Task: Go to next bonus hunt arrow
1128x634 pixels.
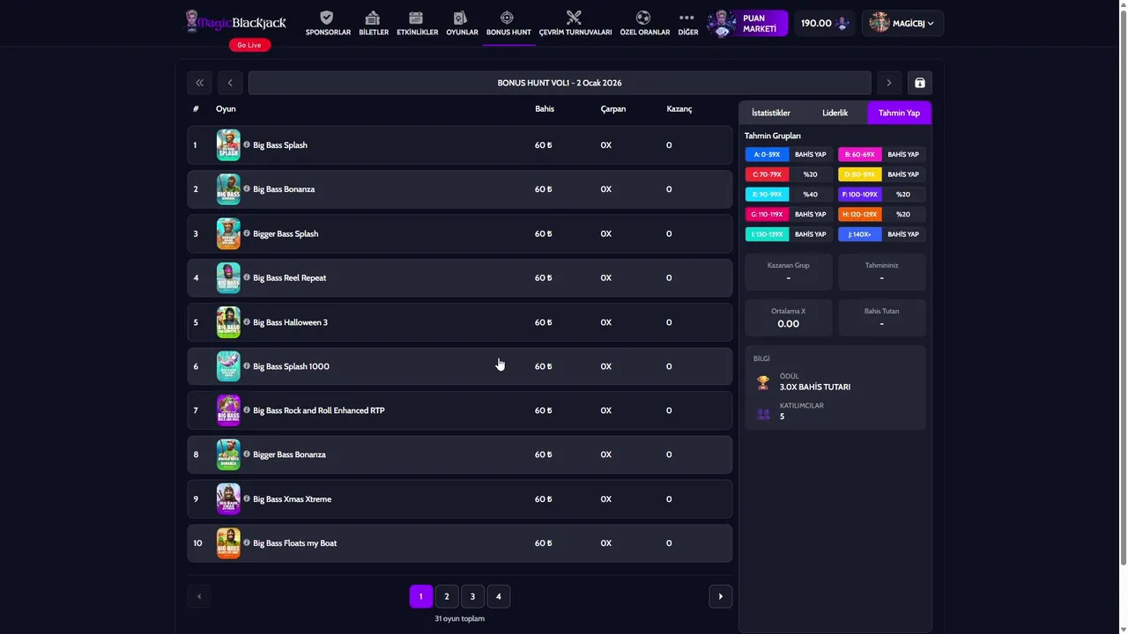Action: [889, 83]
